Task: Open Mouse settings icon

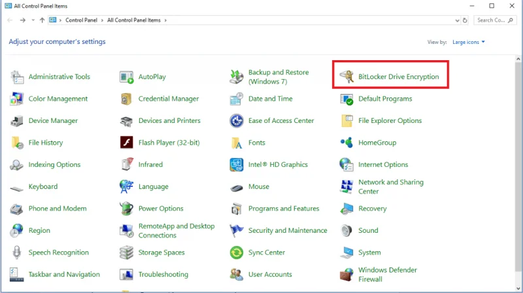Action: [x=237, y=187]
